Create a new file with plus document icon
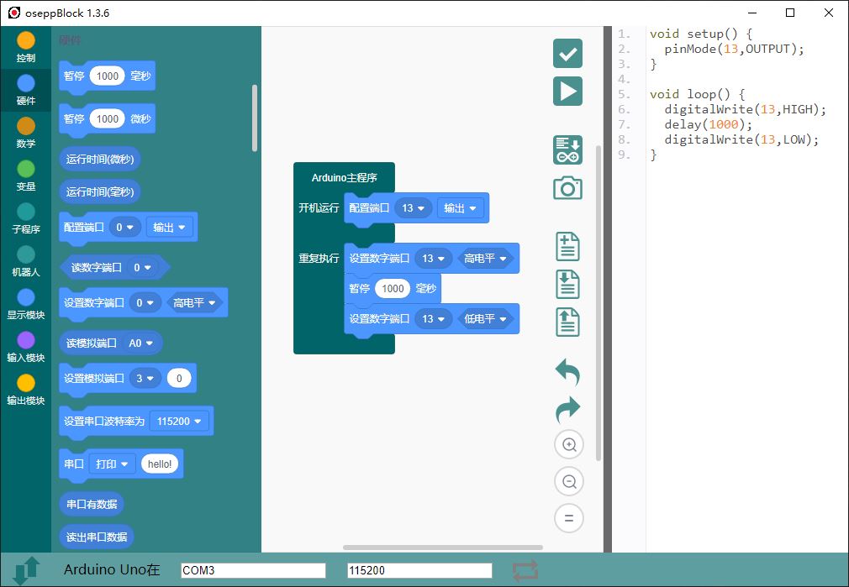 pos(567,247)
